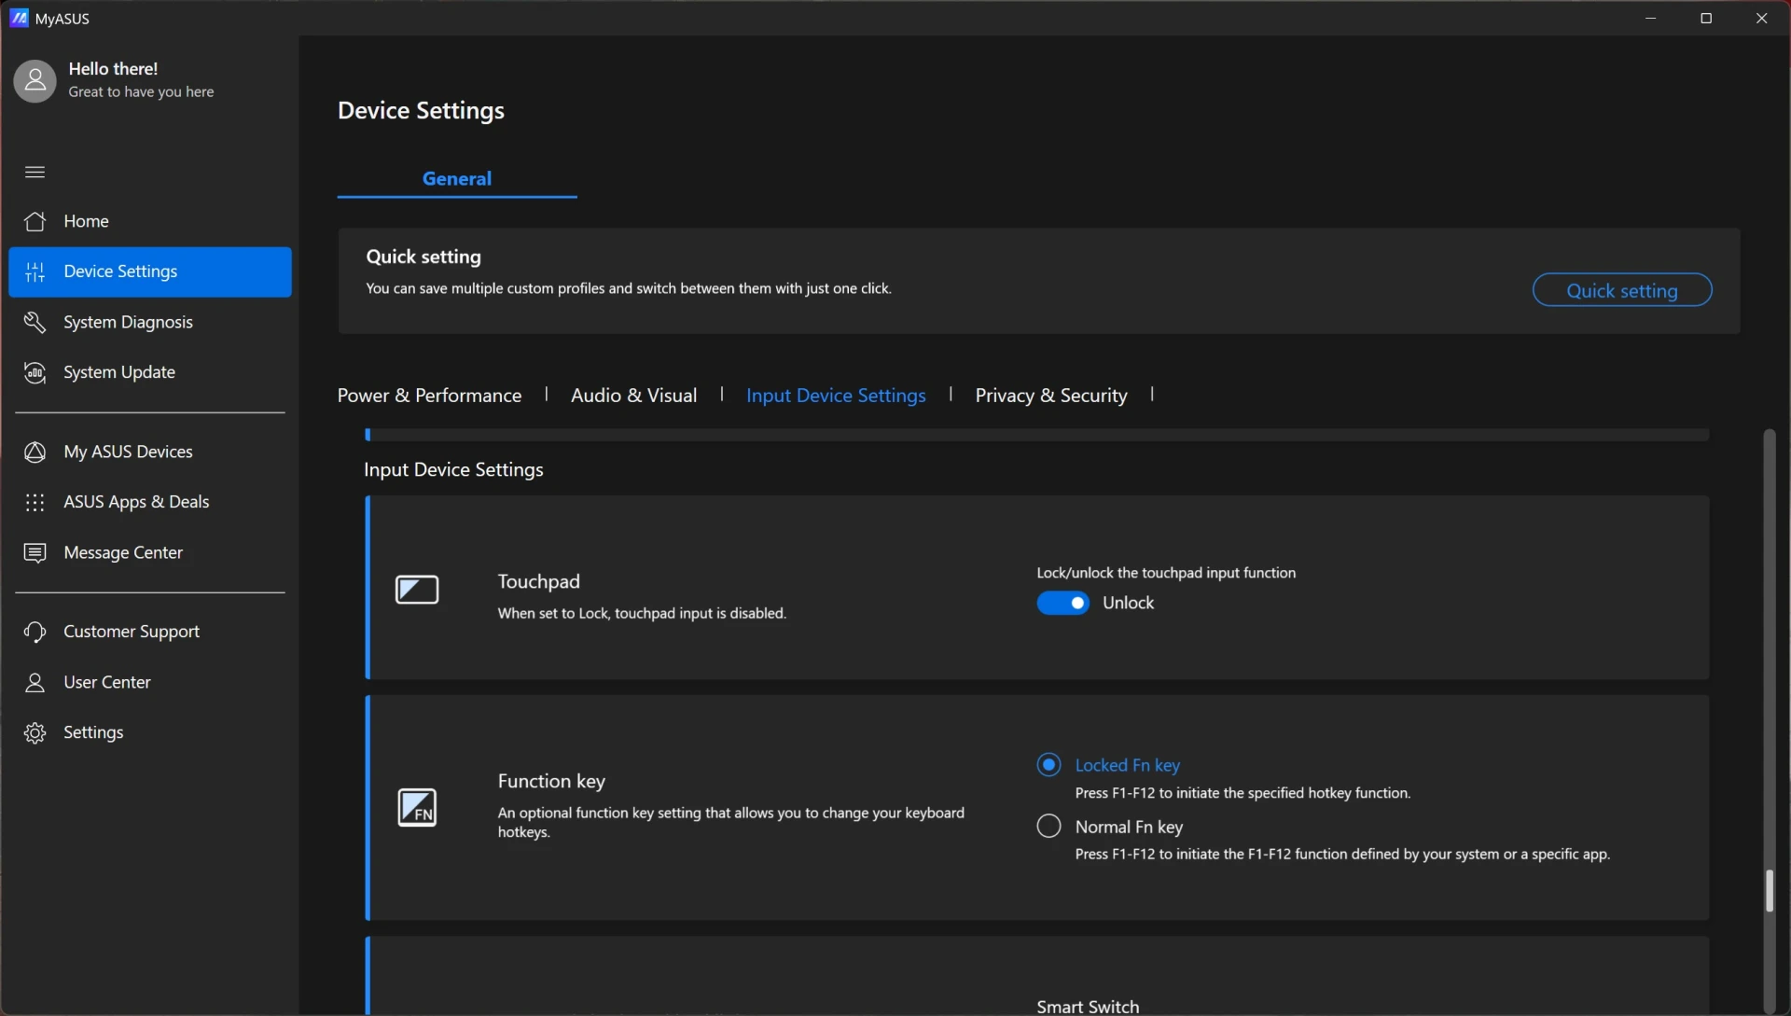Click the User Center person icon
Screen dimensions: 1791x1016
[35, 682]
